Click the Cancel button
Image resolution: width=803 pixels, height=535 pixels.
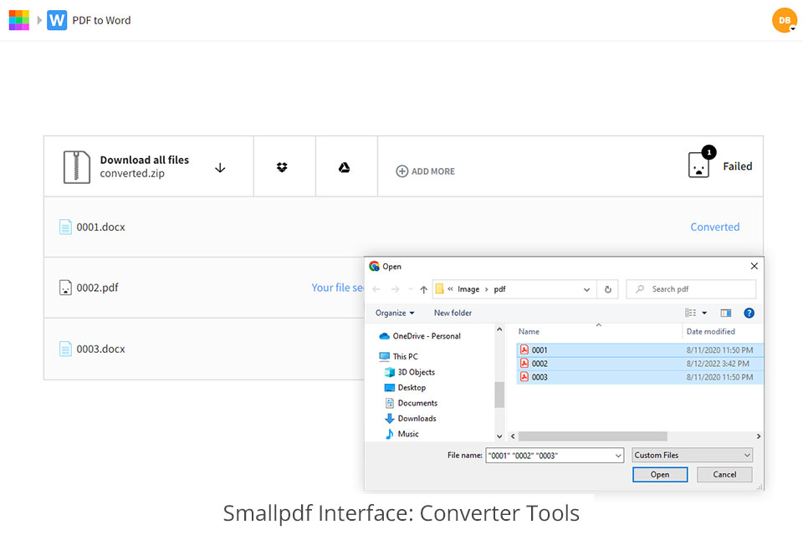click(724, 475)
